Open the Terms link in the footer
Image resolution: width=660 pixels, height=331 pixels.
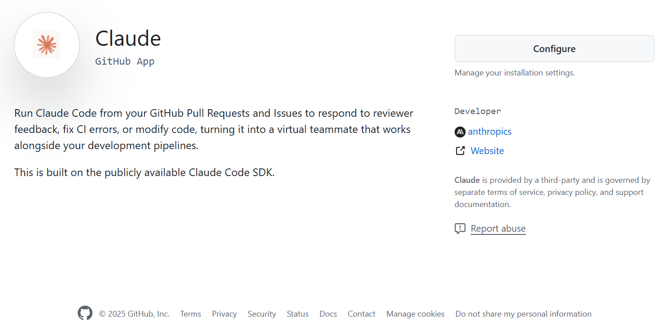click(x=190, y=314)
